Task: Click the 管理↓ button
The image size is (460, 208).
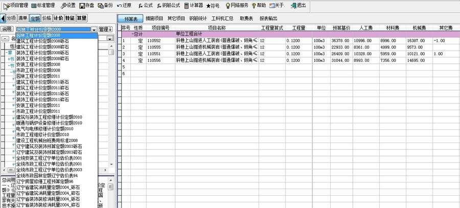Action: 105,29
